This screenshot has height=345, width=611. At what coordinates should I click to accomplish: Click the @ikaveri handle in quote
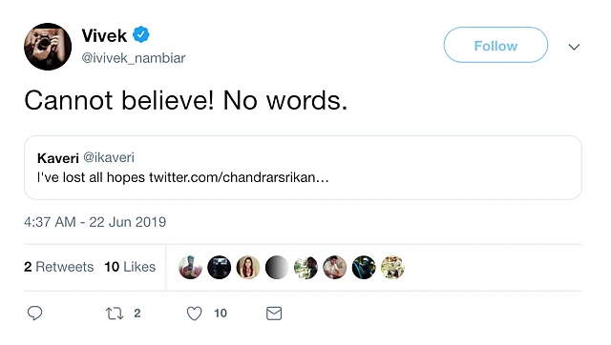(x=109, y=157)
